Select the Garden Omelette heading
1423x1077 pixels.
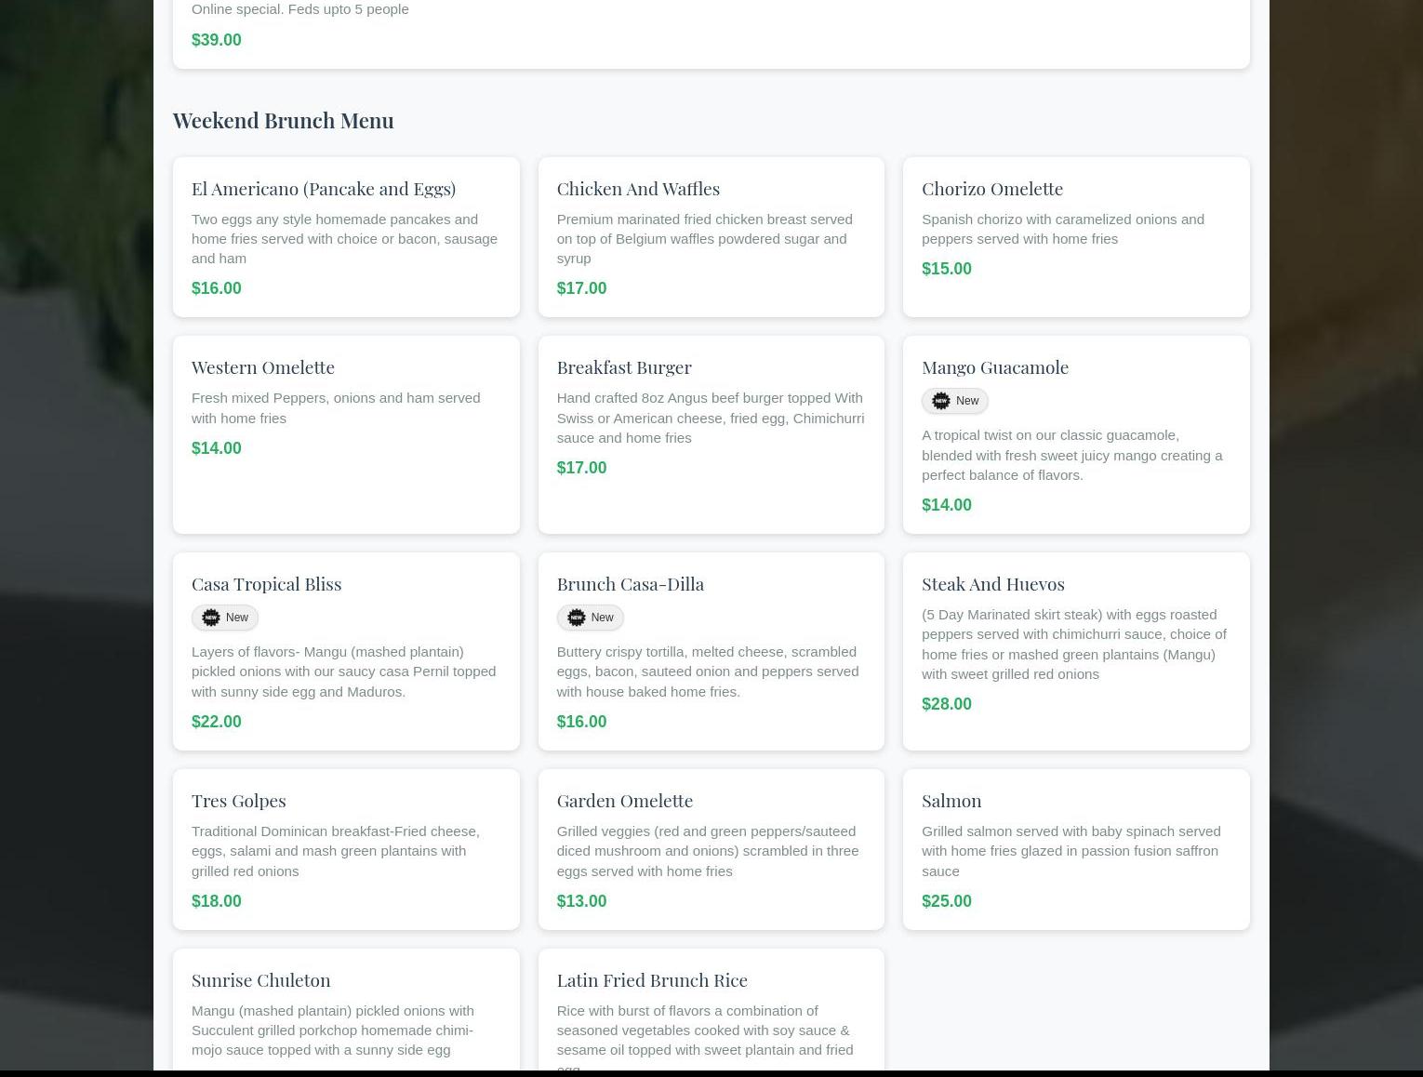pyautogui.click(x=624, y=800)
